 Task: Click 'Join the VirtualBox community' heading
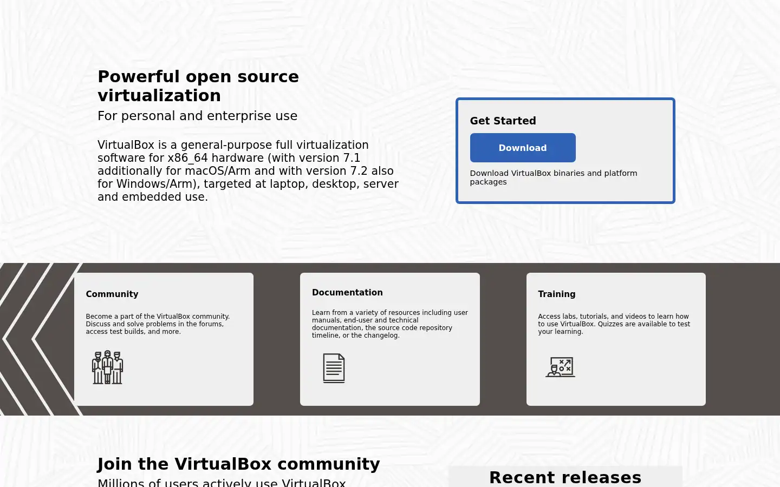click(x=239, y=464)
